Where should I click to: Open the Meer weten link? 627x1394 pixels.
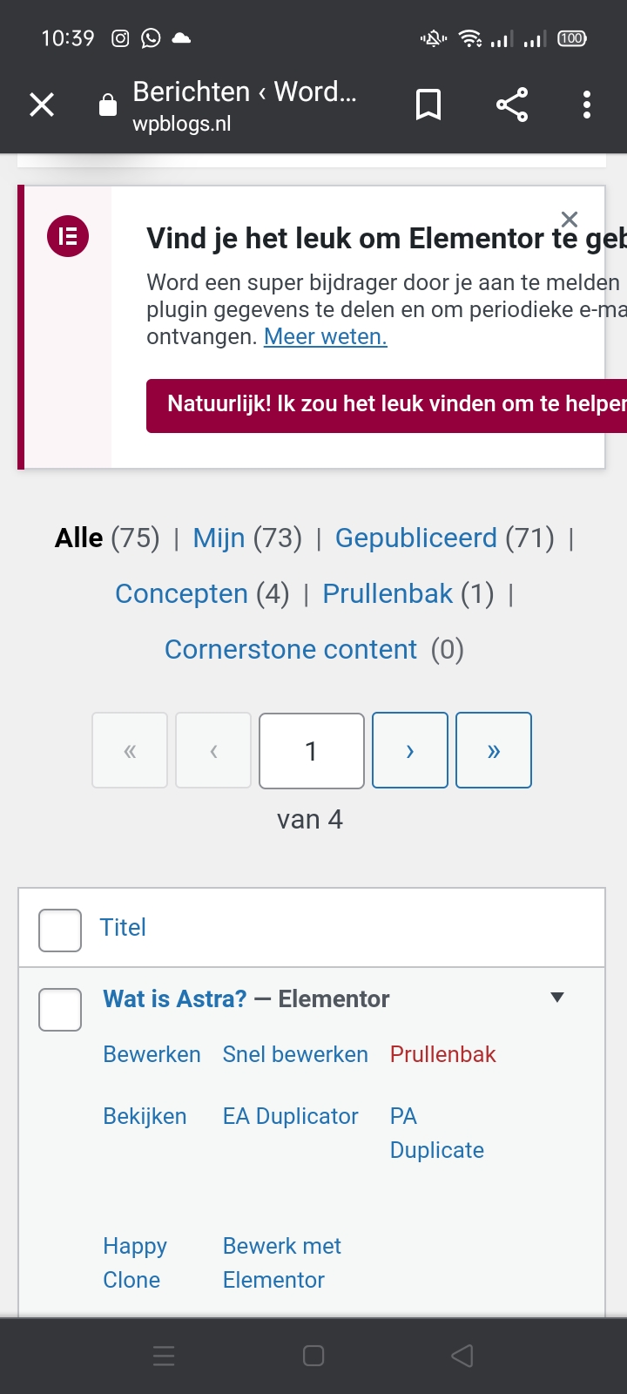pyautogui.click(x=326, y=336)
